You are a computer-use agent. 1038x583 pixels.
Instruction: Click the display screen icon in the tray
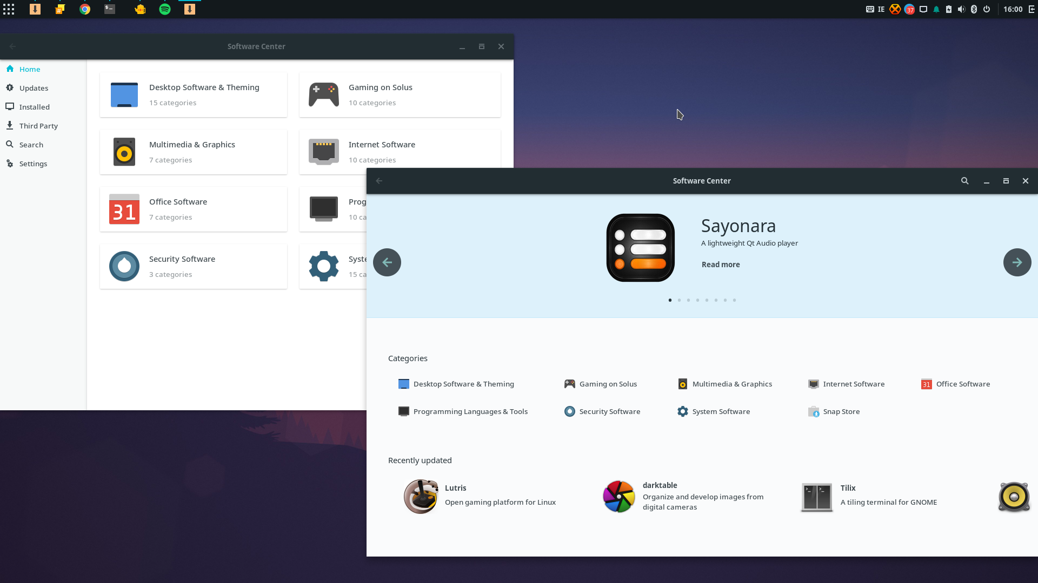click(x=923, y=9)
